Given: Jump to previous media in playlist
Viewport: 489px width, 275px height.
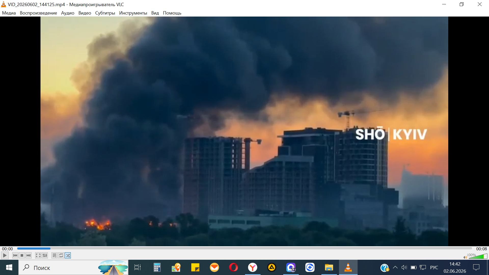Looking at the screenshot, I should click(x=15, y=255).
